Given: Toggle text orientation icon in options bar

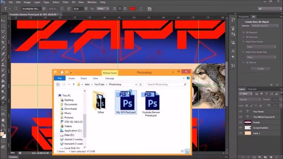Looking at the screenshot, I should pyautogui.click(x=16, y=9).
